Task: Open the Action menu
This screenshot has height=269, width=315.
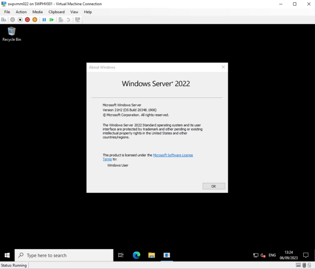Action: point(21,12)
